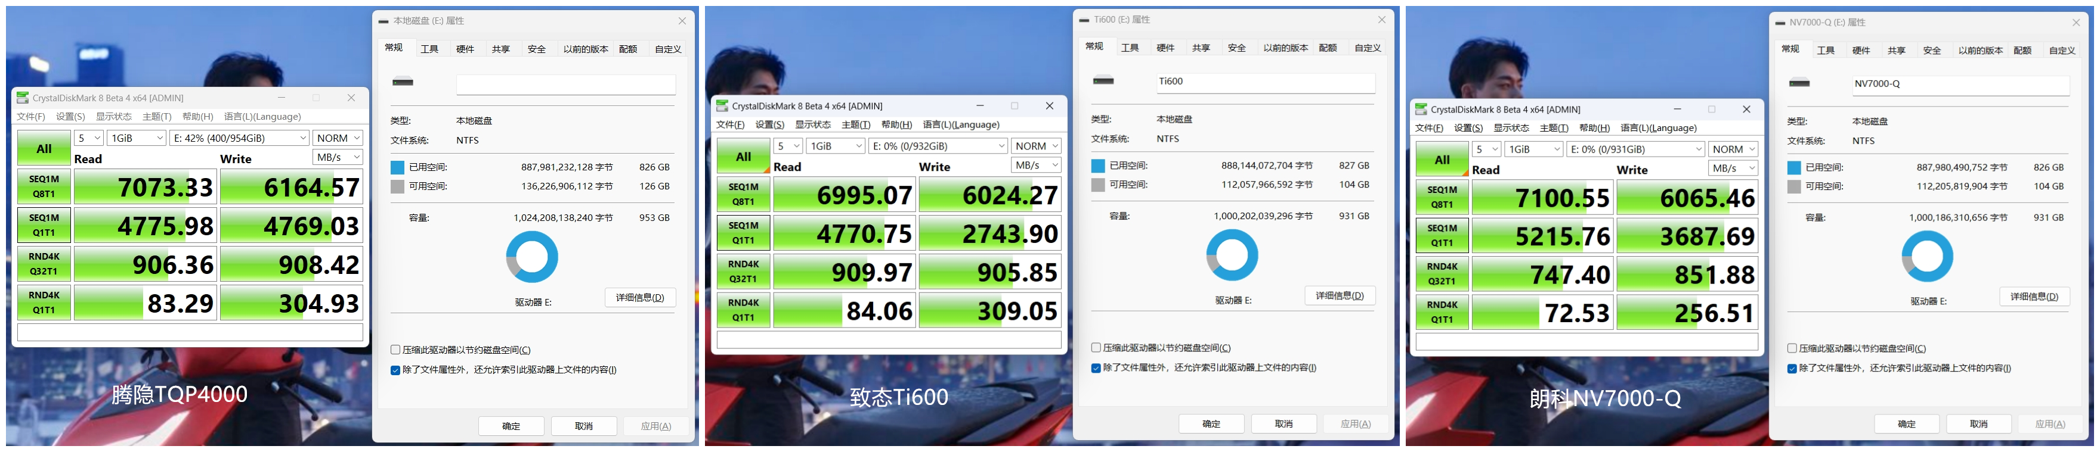Open NORM dropdown in 932GiB CrystalDiskMark window
Image resolution: width=2100 pixels, height=452 pixels.
1036,146
